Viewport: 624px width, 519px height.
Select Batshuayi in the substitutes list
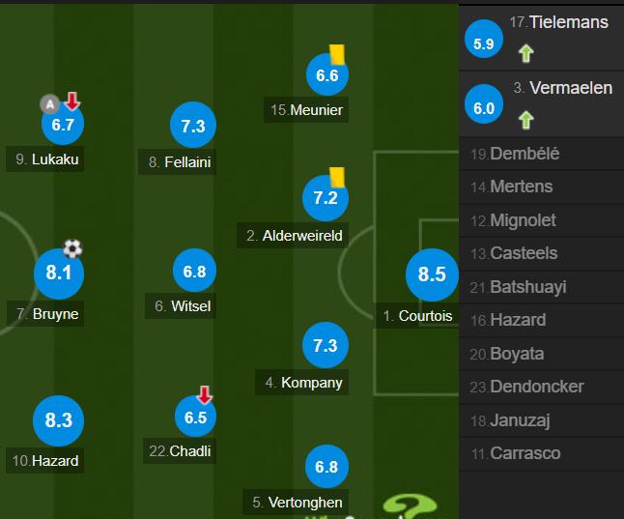click(542, 287)
